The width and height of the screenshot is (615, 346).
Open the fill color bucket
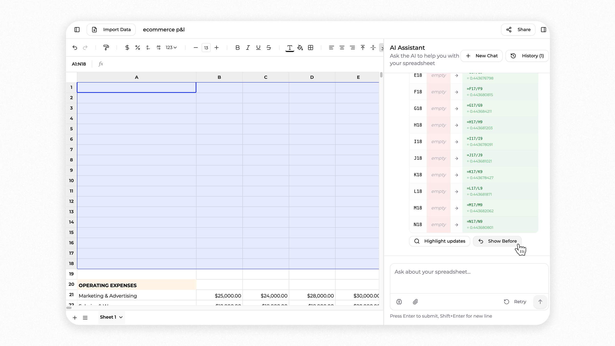tap(300, 47)
